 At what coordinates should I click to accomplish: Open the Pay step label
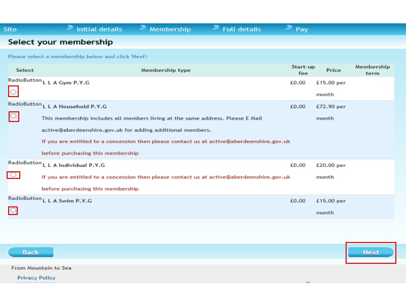click(x=302, y=29)
